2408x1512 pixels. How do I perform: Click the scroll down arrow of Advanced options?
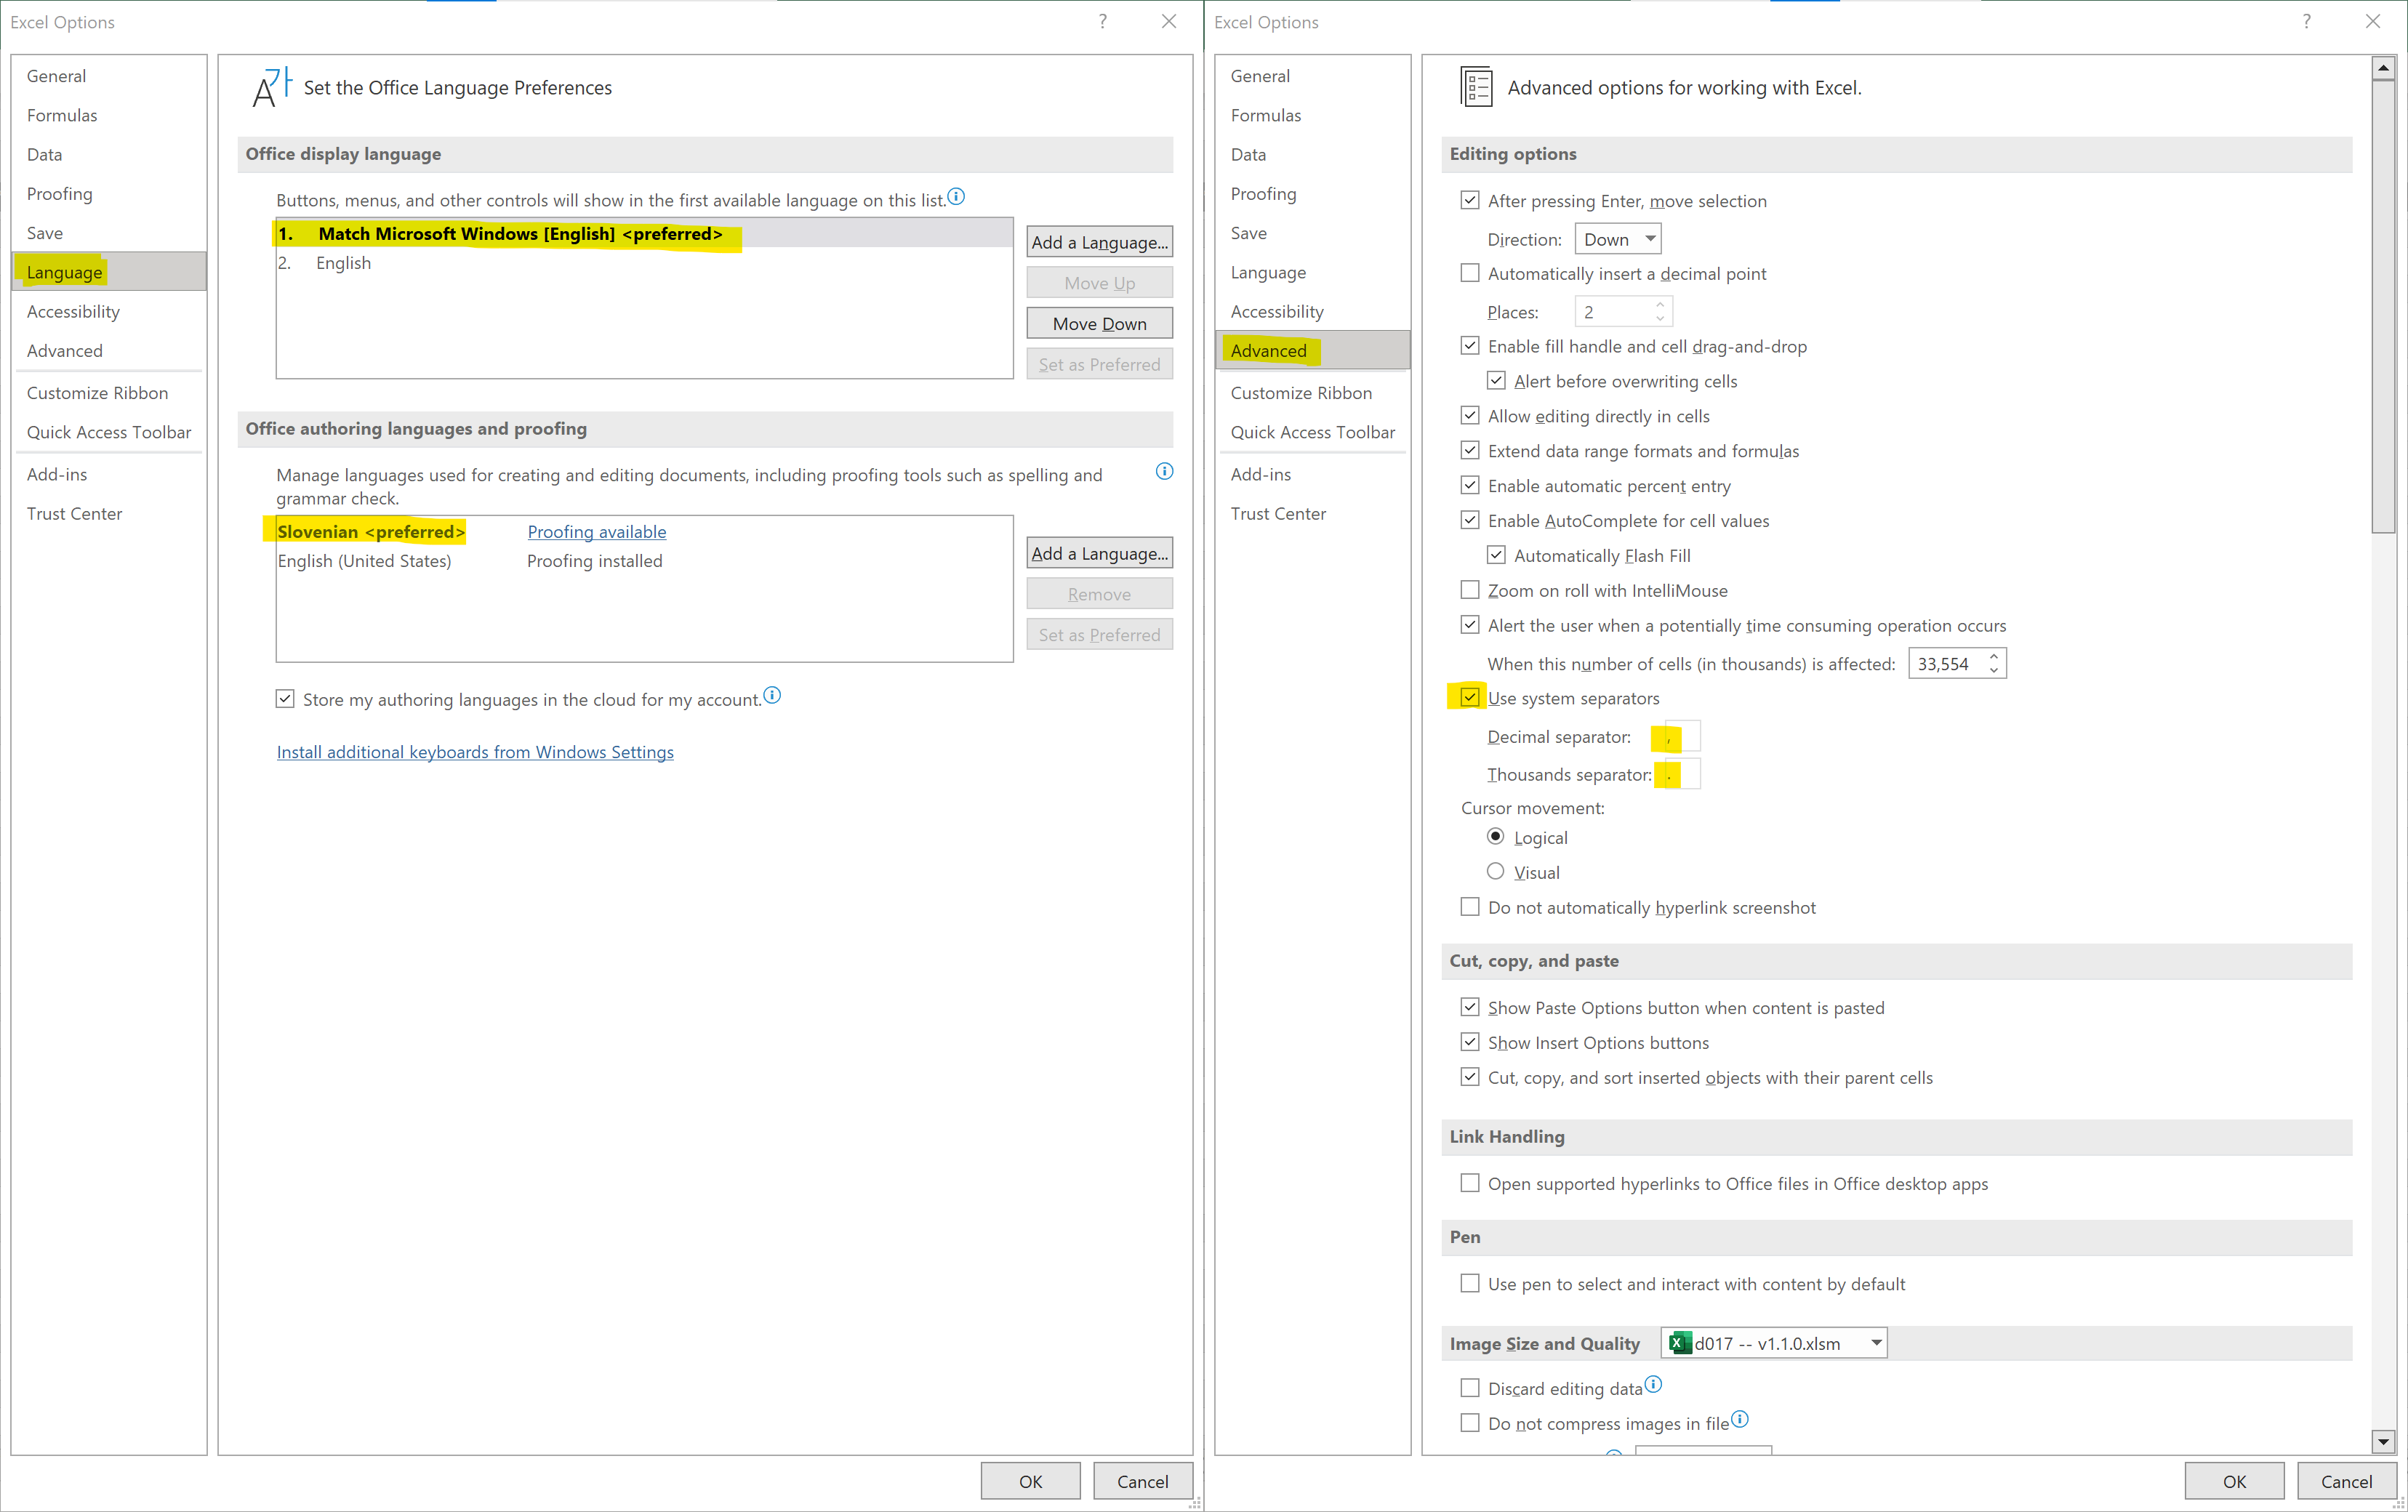(x=2383, y=1441)
